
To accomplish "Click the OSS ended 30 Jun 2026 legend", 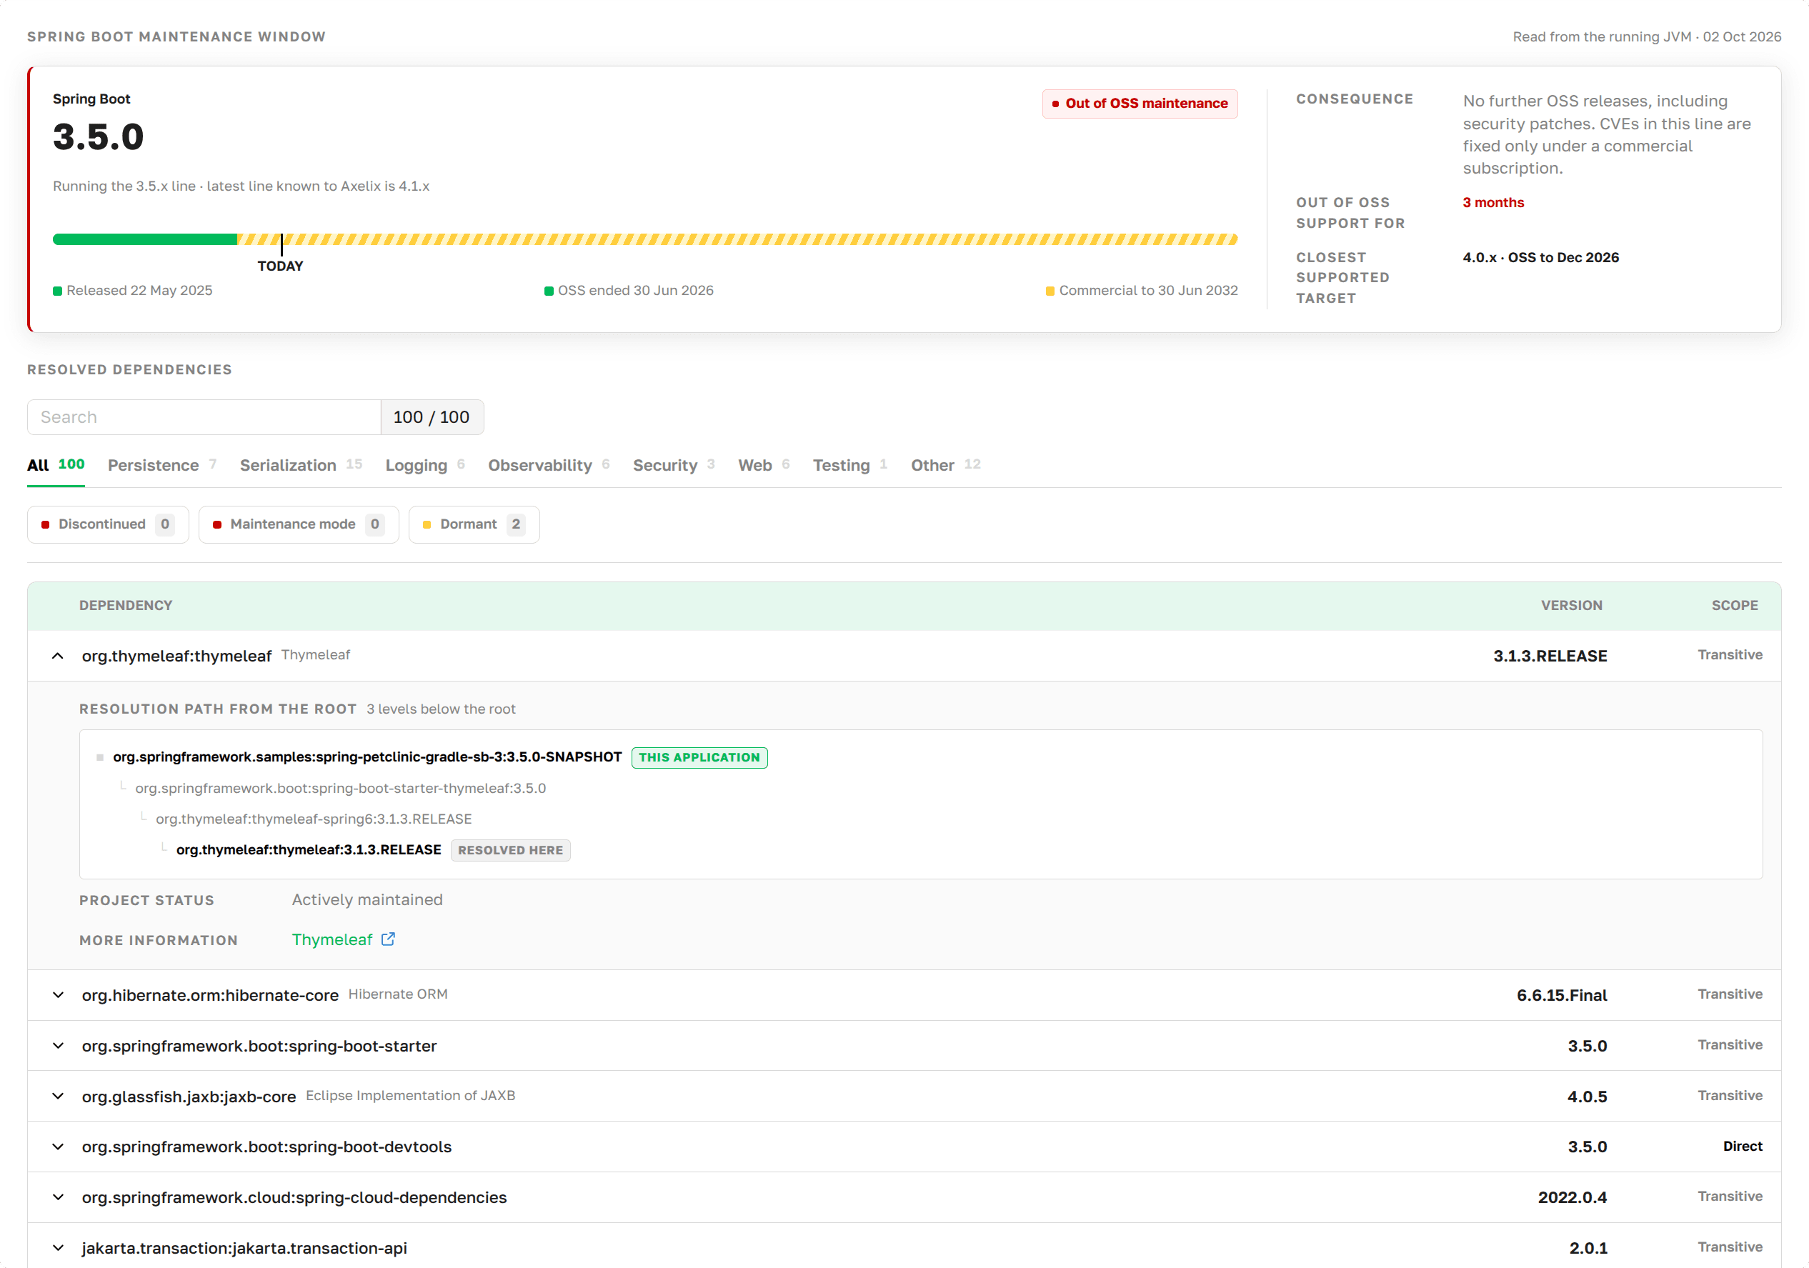I will click(x=629, y=290).
